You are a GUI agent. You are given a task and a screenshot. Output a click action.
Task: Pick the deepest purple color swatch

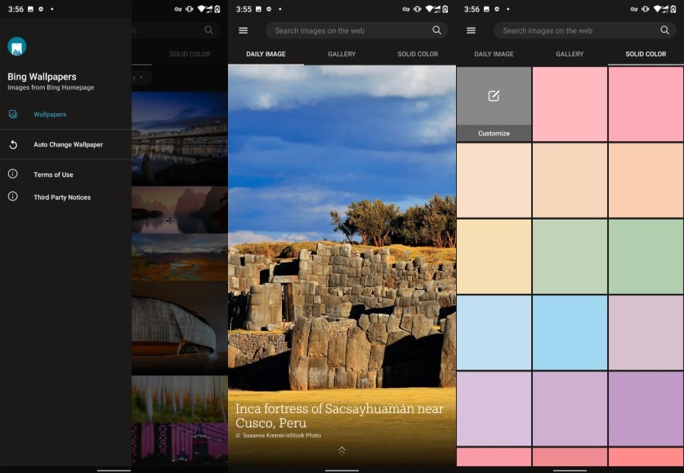[645, 408]
